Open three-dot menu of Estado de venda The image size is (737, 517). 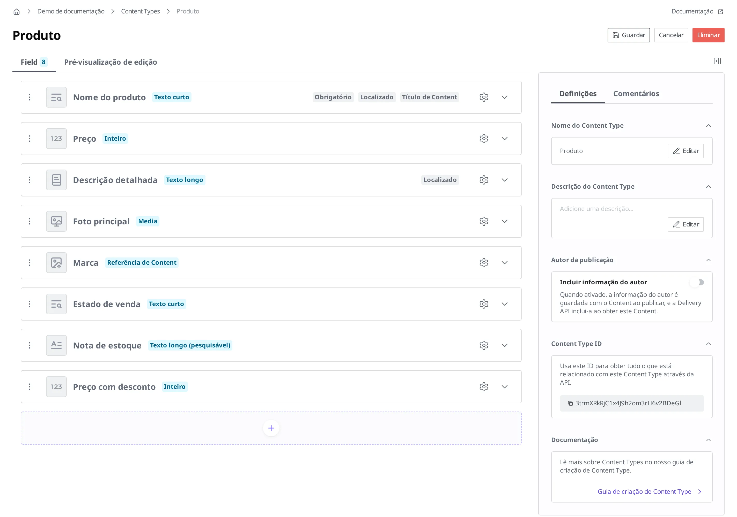[30, 304]
